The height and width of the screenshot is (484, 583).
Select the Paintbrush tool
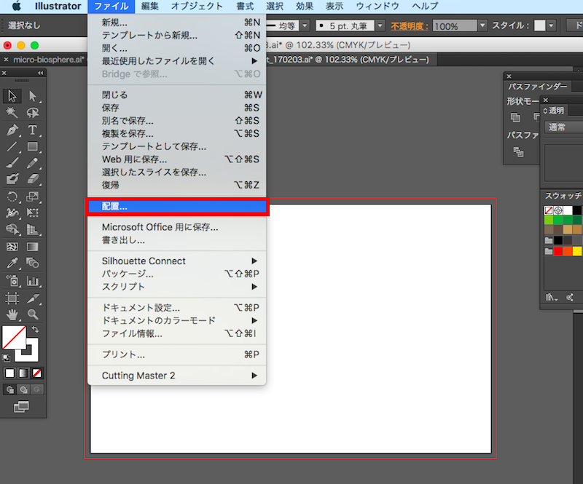tap(12, 163)
